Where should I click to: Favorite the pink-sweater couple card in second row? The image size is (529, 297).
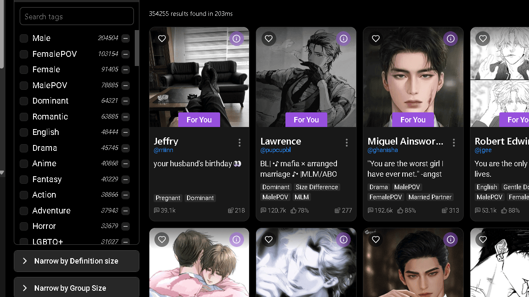(162, 239)
